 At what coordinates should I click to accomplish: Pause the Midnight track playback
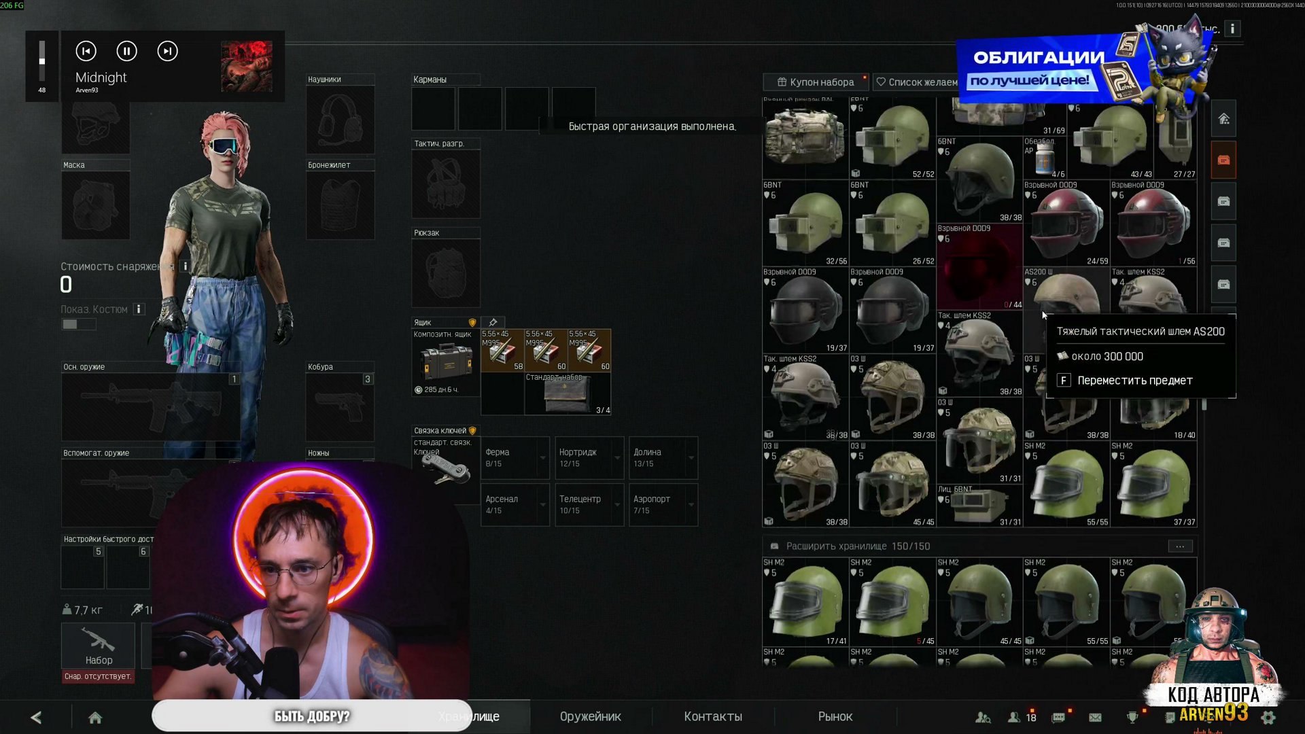(x=126, y=51)
